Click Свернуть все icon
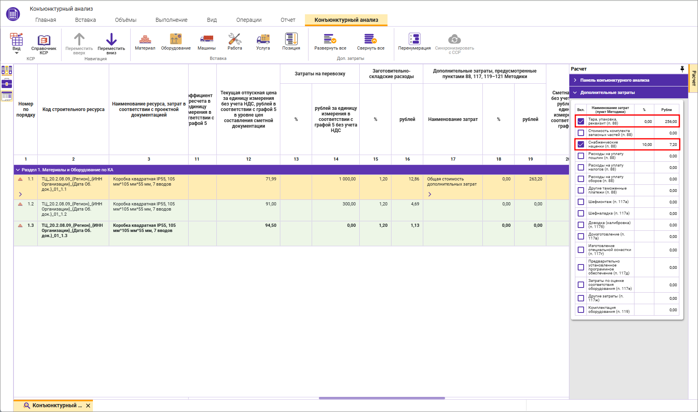This screenshot has width=698, height=412. (370, 39)
